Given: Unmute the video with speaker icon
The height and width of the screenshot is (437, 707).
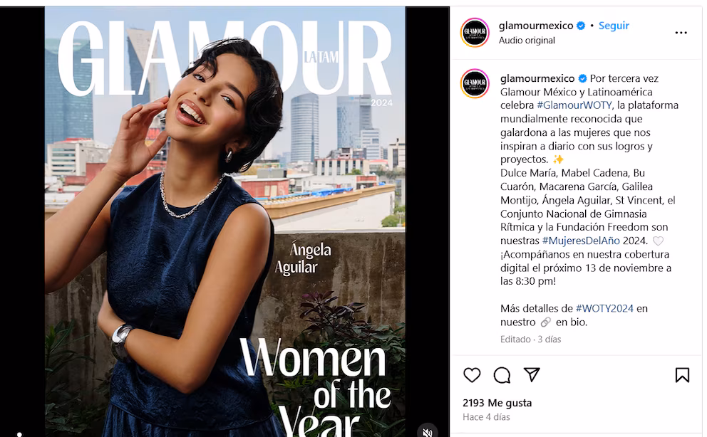Looking at the screenshot, I should tap(426, 431).
